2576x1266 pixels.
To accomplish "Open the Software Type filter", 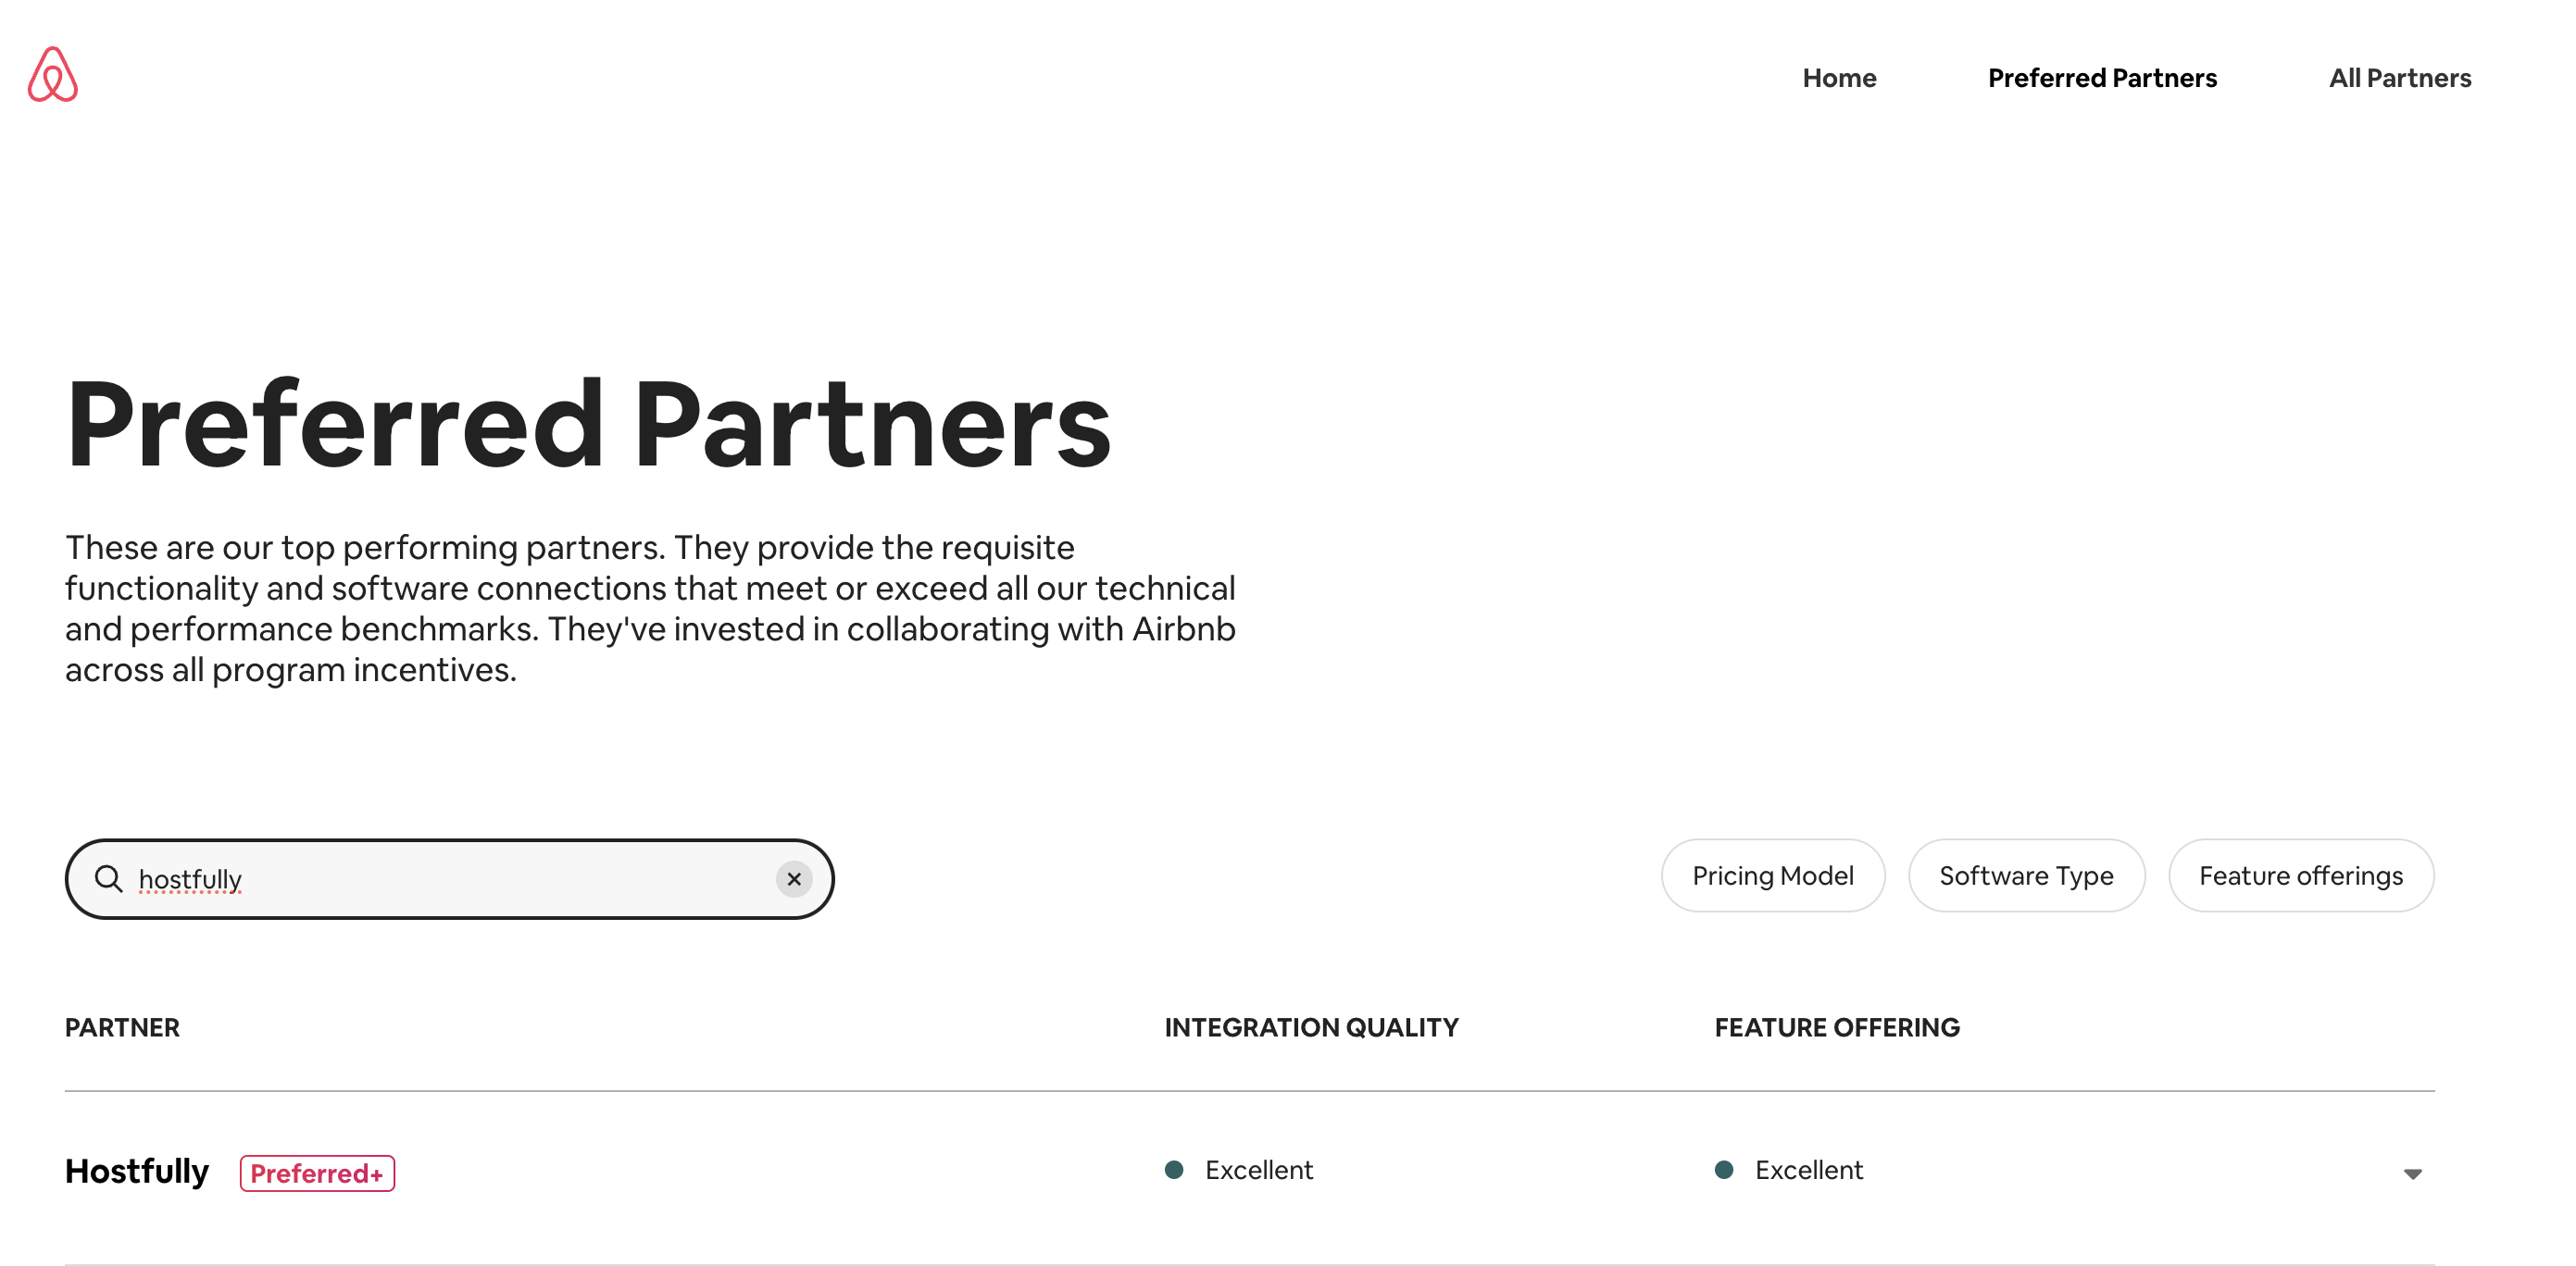I will [x=2026, y=875].
